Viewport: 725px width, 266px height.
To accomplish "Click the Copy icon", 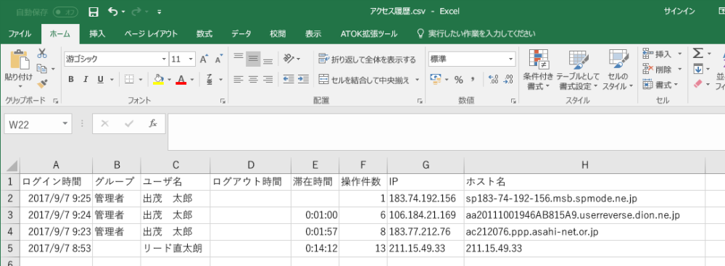I will tap(42, 68).
